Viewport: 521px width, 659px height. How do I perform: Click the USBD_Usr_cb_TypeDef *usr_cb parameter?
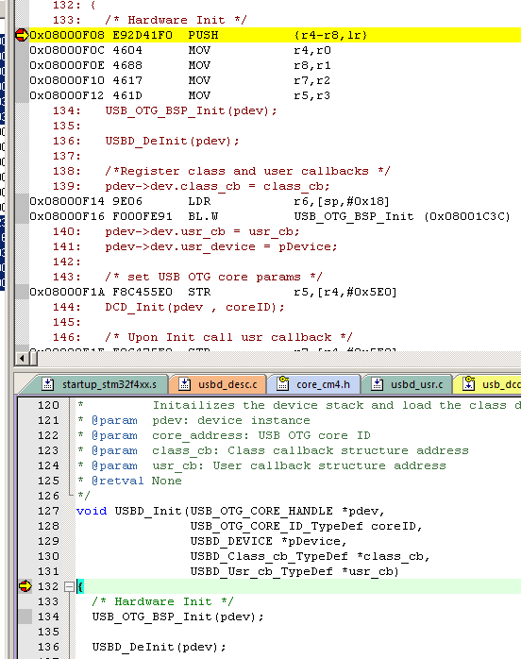[294, 571]
